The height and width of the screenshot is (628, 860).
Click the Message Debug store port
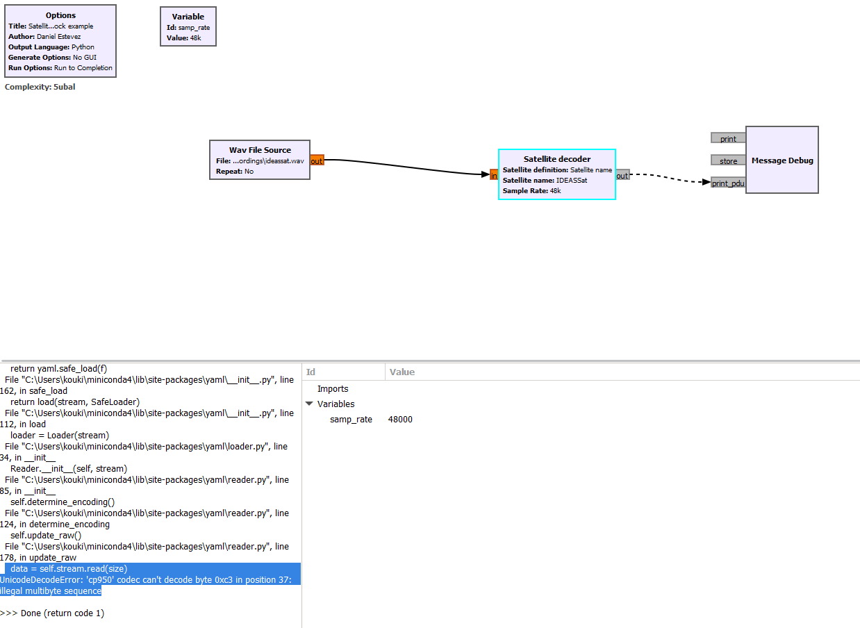(x=728, y=160)
